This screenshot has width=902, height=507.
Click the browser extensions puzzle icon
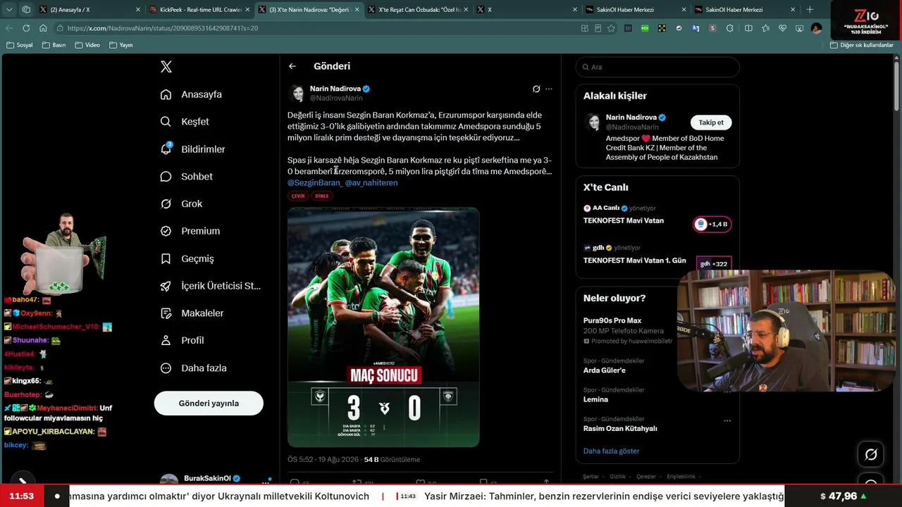[729, 28]
